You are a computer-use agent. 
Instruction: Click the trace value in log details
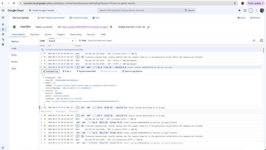point(86,101)
